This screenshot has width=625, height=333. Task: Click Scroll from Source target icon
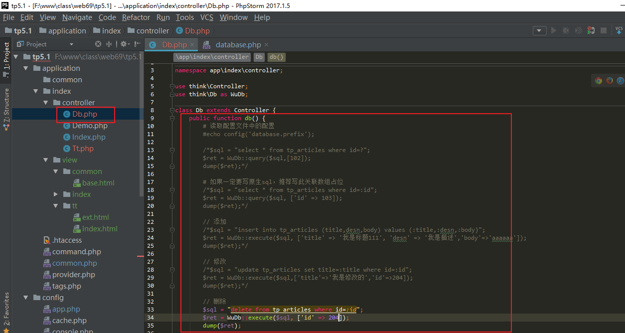(98, 44)
